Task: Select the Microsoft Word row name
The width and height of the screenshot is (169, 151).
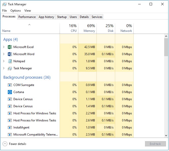Action: tap(24, 54)
